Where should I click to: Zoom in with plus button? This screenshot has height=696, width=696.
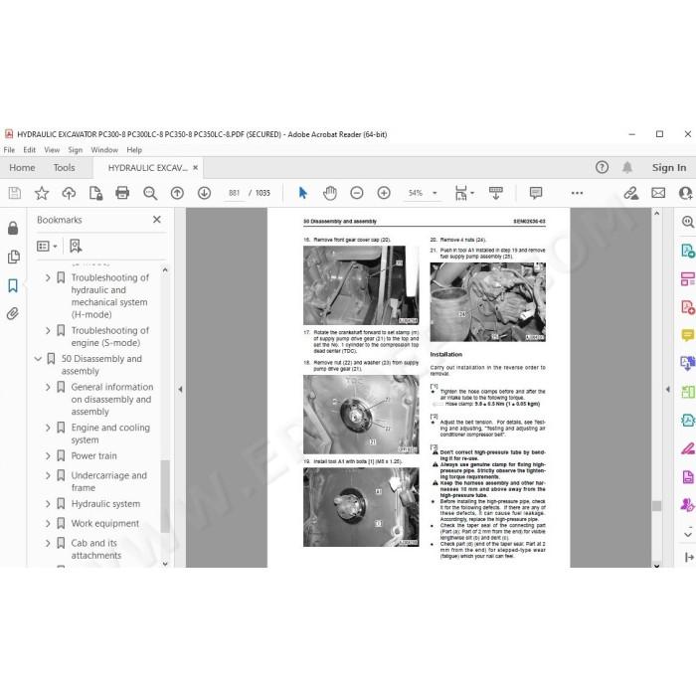(x=384, y=193)
